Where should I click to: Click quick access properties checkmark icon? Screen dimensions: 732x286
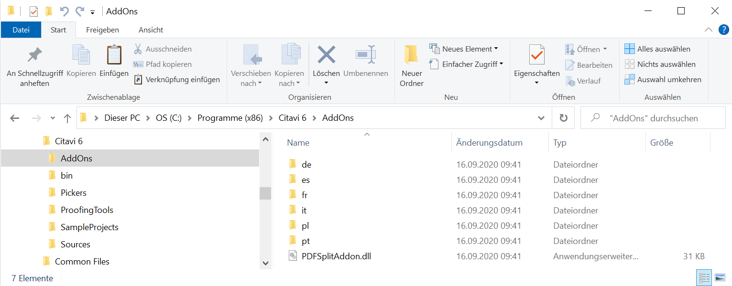click(x=33, y=11)
